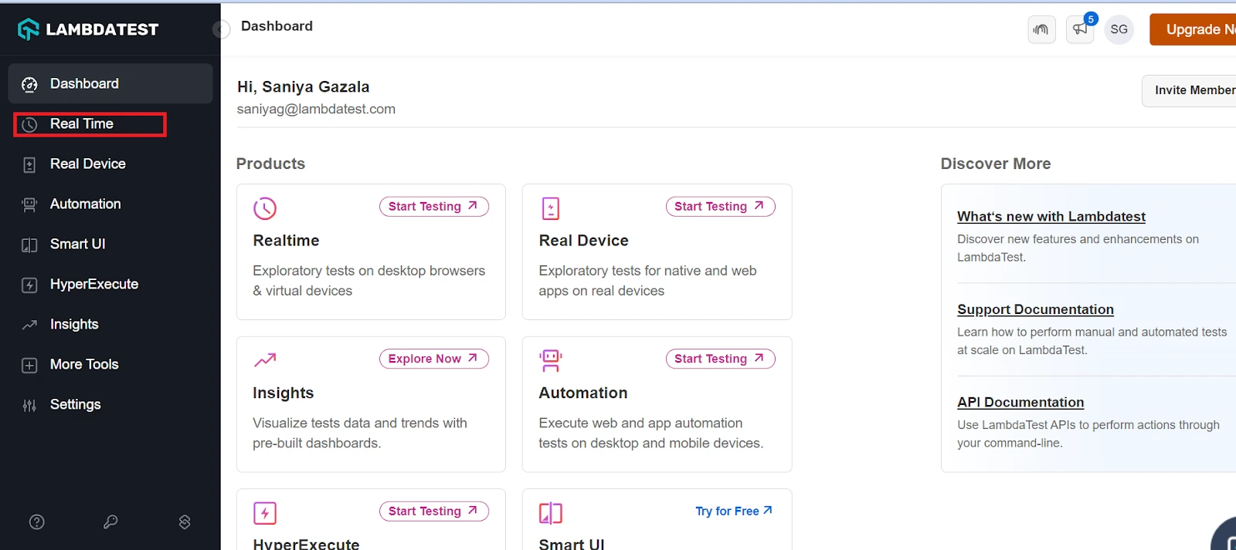Collapse the sidebar with the chevron toggle
The image size is (1236, 550).
click(221, 29)
